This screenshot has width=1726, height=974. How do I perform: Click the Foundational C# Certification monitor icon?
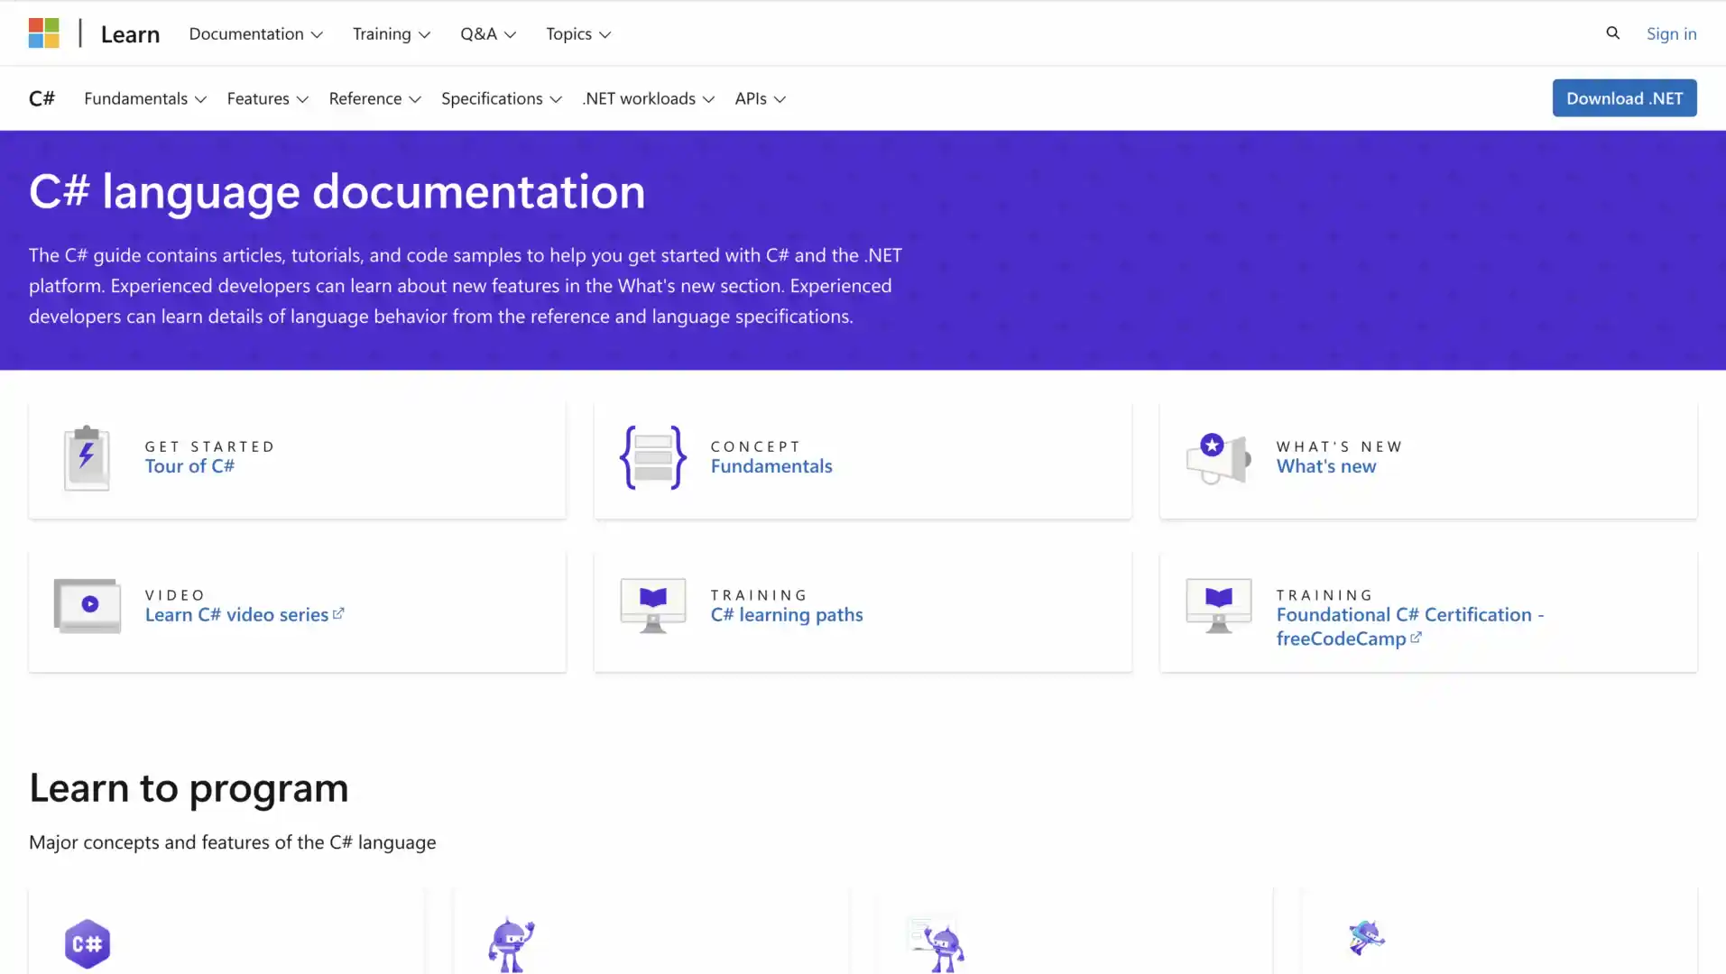click(x=1218, y=605)
